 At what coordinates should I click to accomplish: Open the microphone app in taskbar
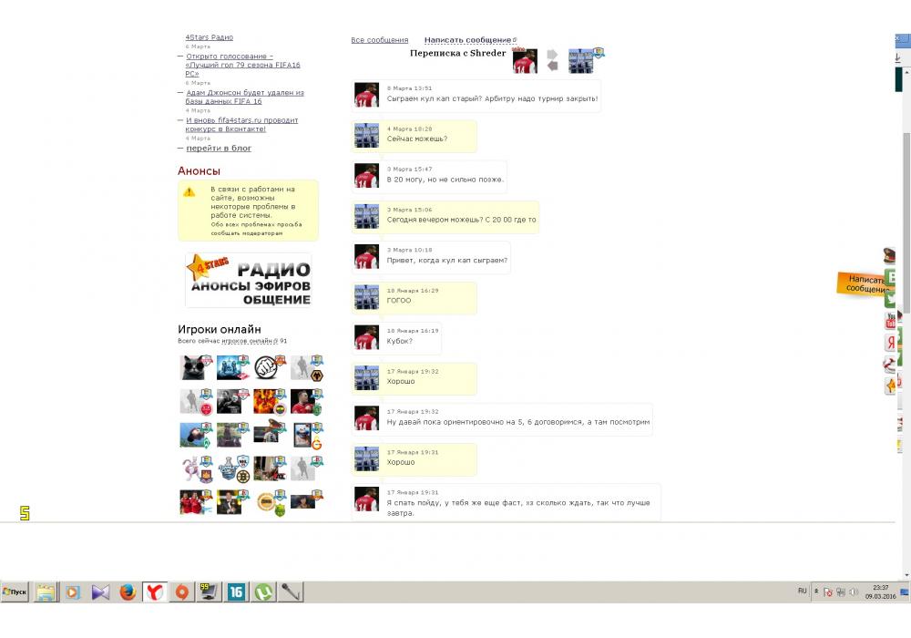click(x=291, y=592)
